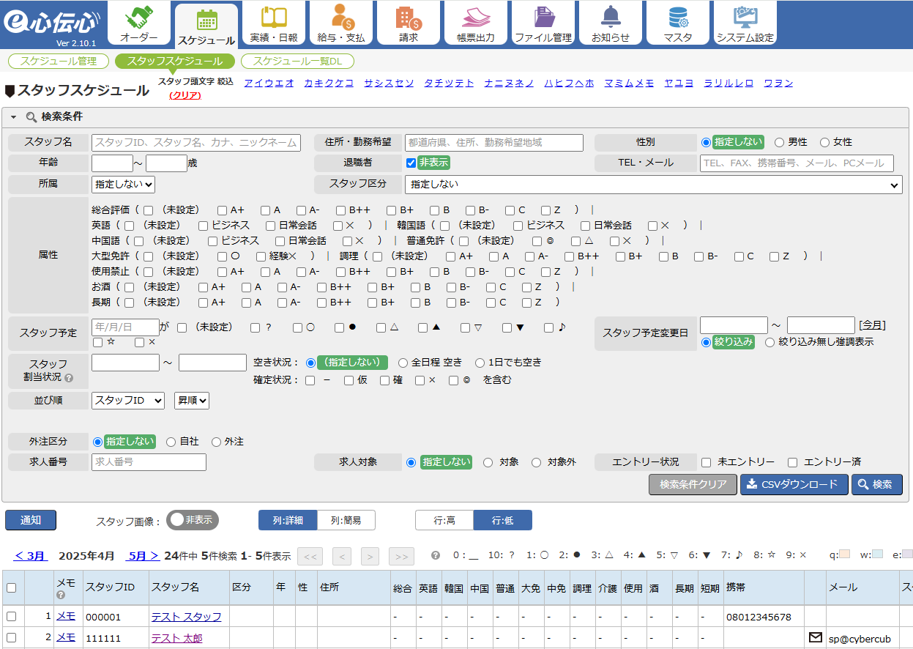
Task: Filter by アイウエオ initial link
Action: pyautogui.click(x=269, y=83)
